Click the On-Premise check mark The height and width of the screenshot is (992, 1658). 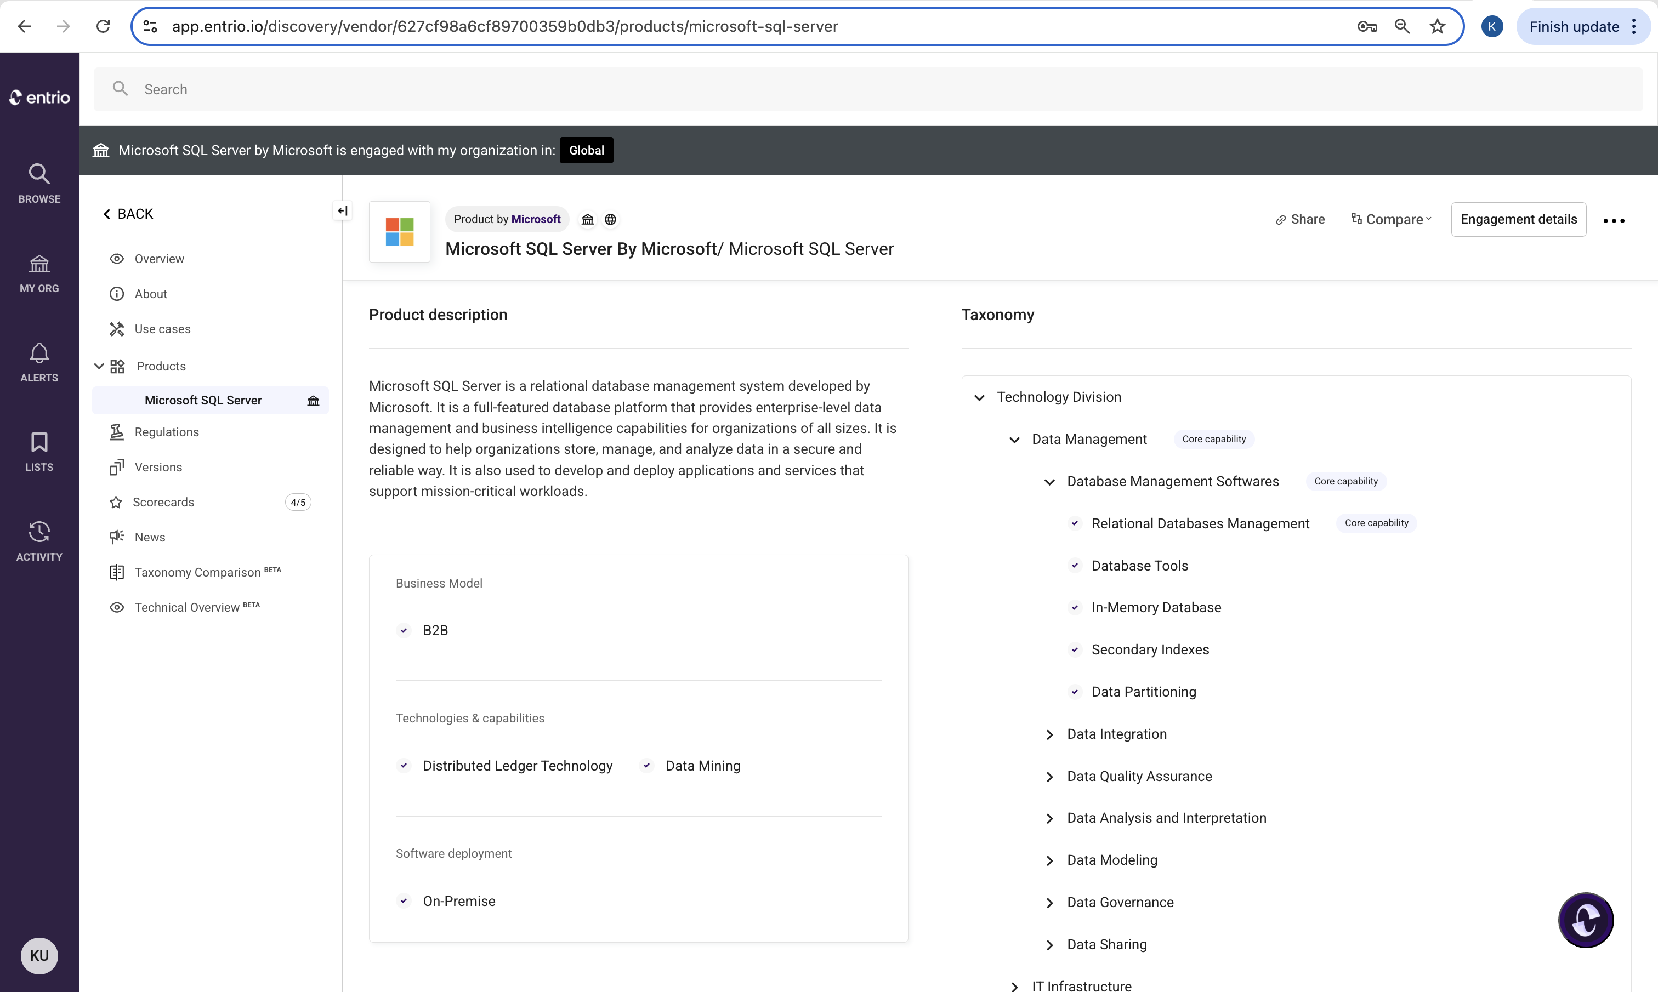click(404, 901)
